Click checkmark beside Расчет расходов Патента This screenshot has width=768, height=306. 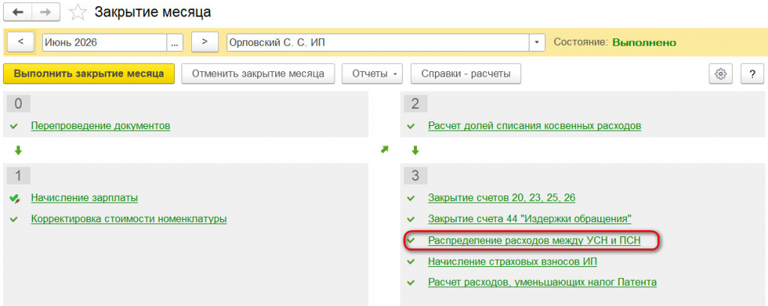411,283
